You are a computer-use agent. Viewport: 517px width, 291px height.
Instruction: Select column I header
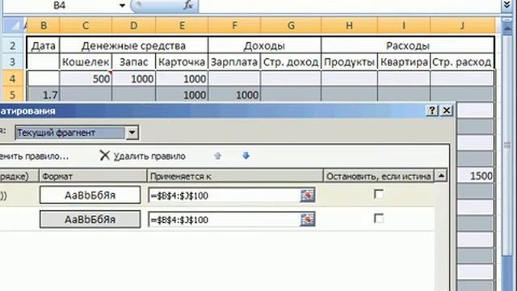click(404, 25)
